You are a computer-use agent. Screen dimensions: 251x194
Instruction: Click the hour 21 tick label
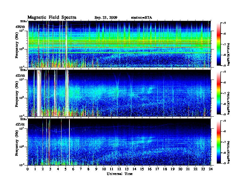188,169
